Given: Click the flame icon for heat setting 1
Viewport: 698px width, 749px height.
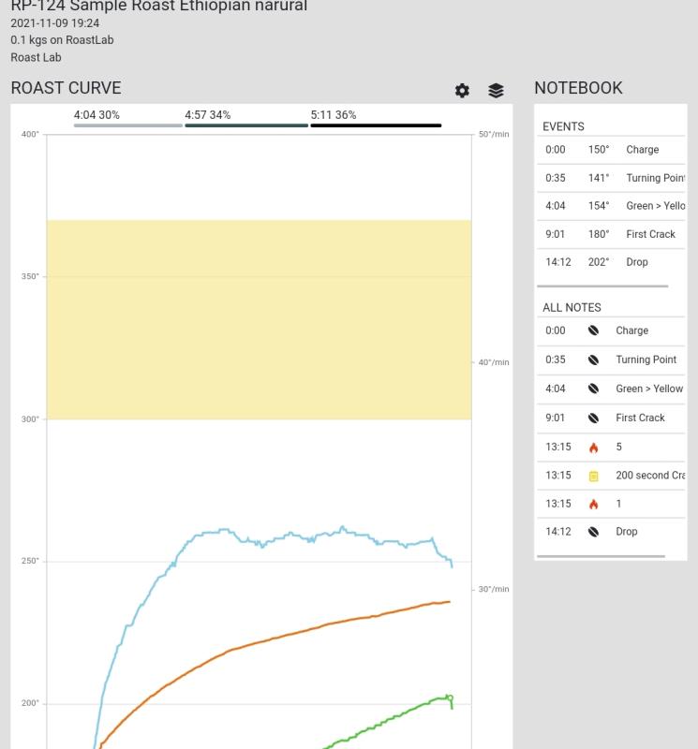Looking at the screenshot, I should (593, 504).
